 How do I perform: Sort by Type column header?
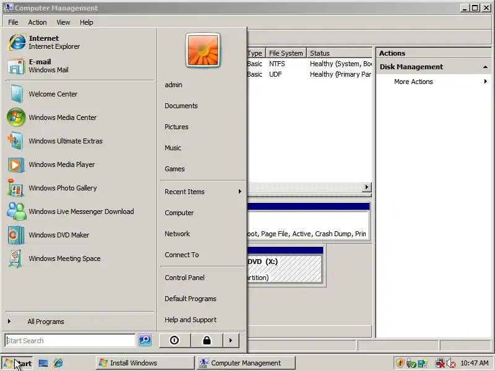click(256, 53)
